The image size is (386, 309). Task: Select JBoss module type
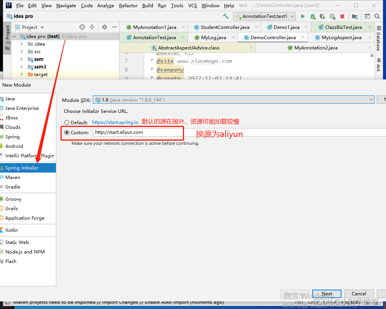click(x=28, y=117)
